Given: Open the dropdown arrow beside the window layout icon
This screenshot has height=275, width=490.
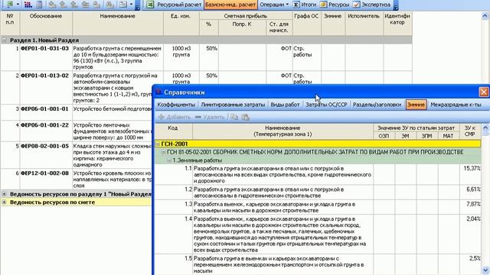Looking at the screenshot, I should coord(131,5).
